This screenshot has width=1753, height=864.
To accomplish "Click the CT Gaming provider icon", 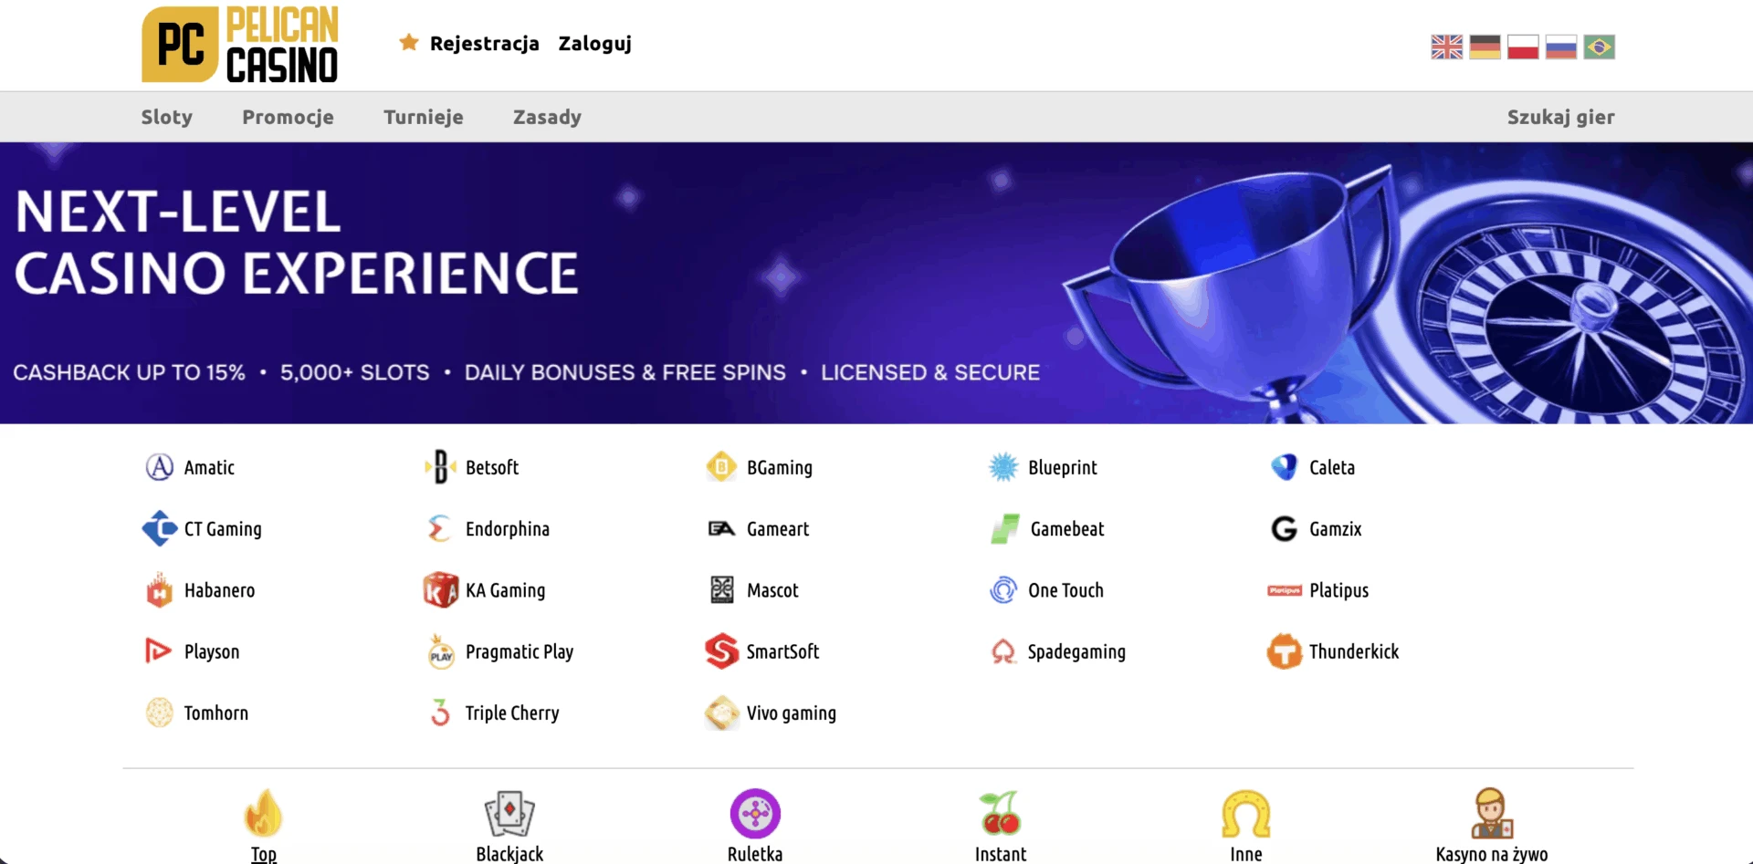I will point(160,528).
